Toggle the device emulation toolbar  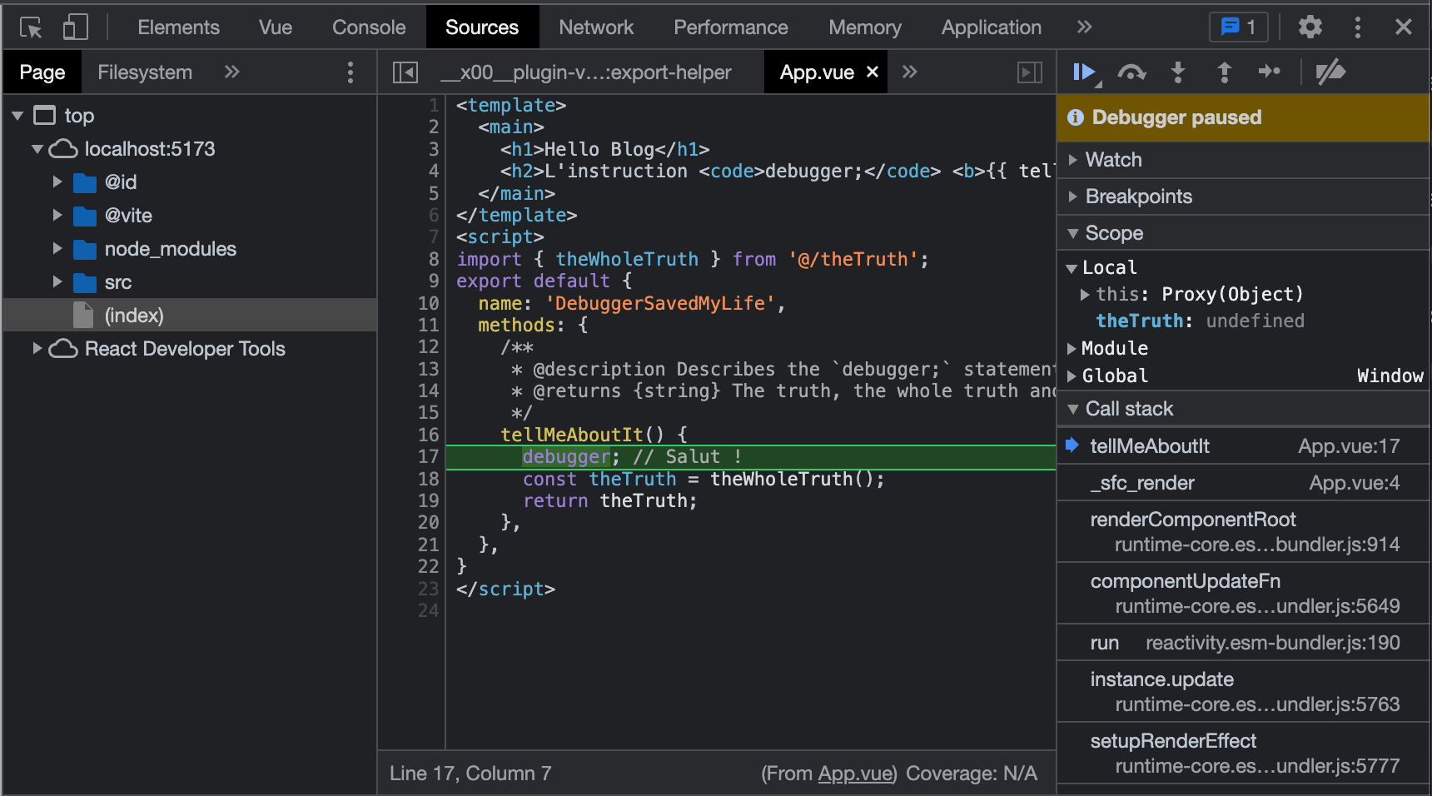[75, 27]
